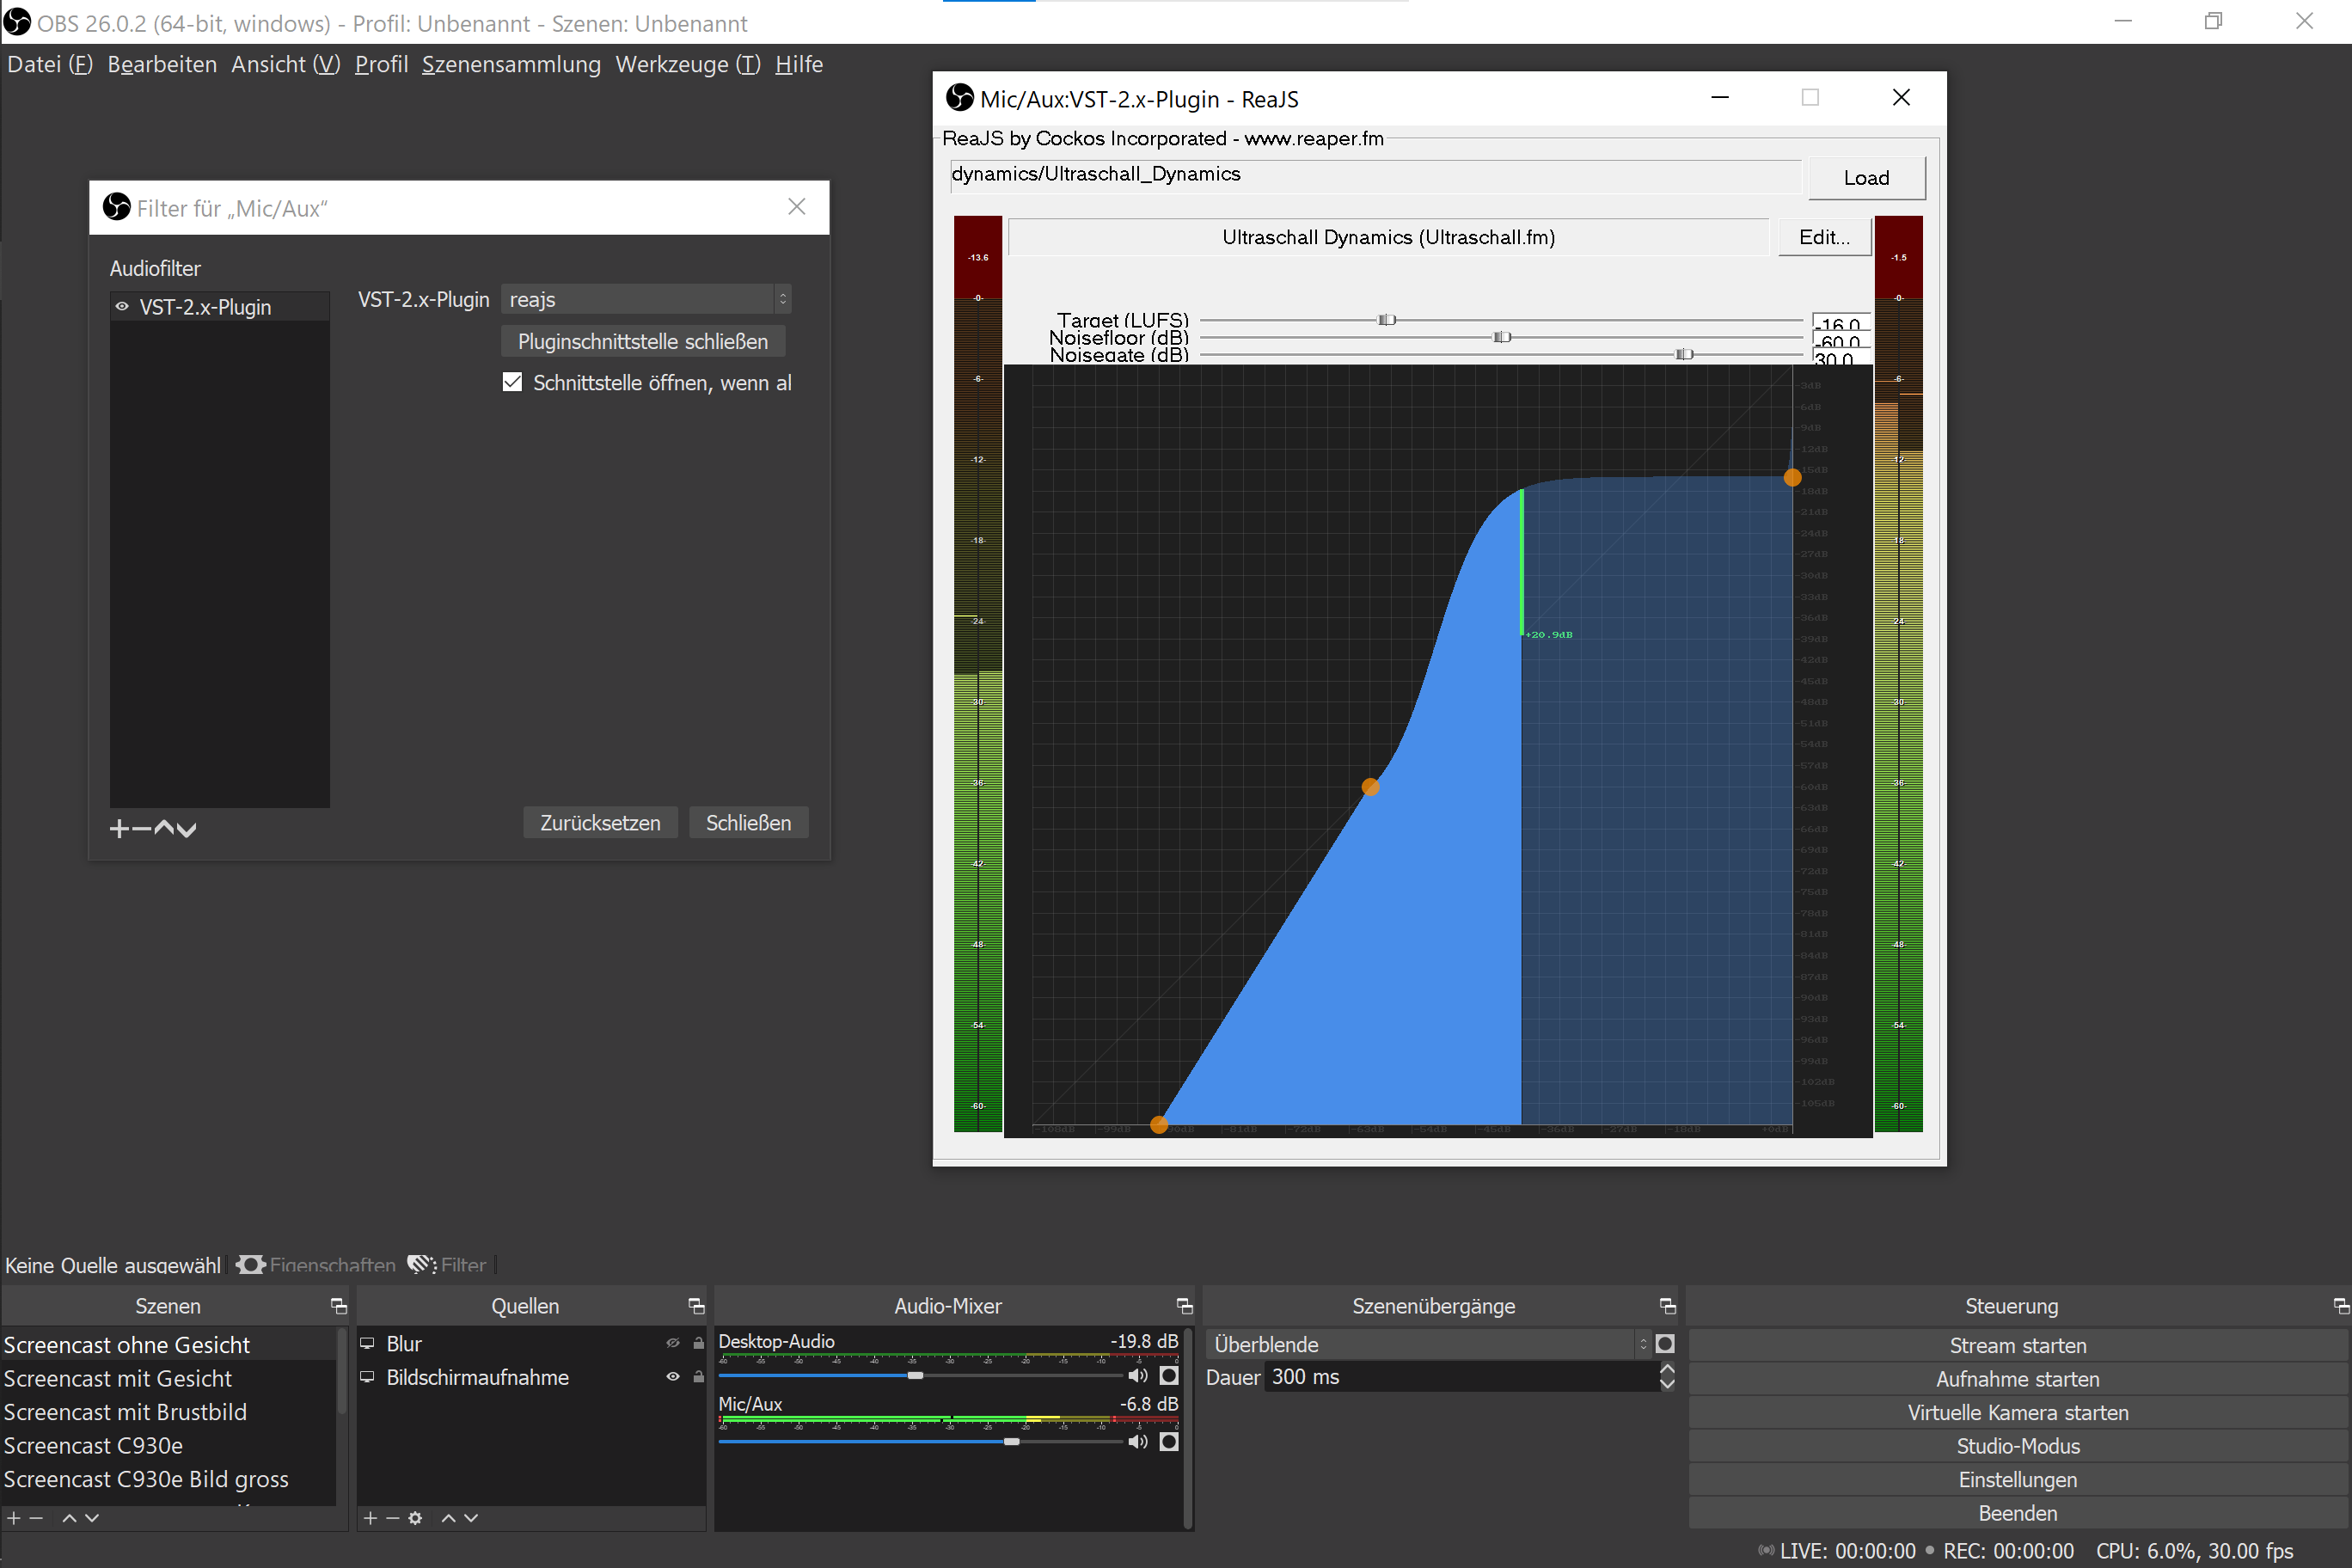Undock the Steuerung panel
The width and height of the screenshot is (2352, 1568).
[x=2341, y=1306]
